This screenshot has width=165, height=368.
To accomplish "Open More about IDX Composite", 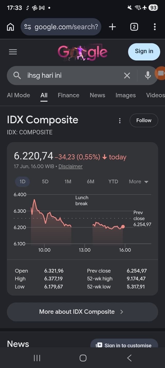I will pos(82,312).
